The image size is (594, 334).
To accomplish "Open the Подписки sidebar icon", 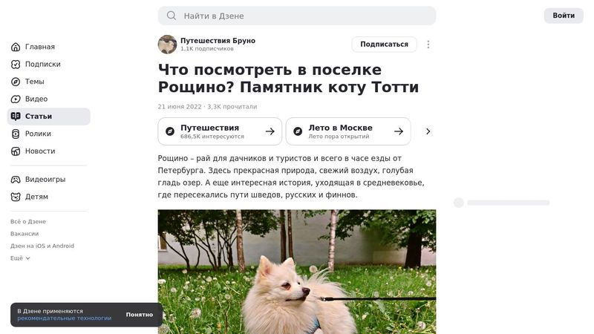I will tap(16, 65).
